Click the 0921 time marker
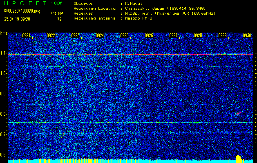The height and width of the screenshot is (163, 257). click(27, 35)
